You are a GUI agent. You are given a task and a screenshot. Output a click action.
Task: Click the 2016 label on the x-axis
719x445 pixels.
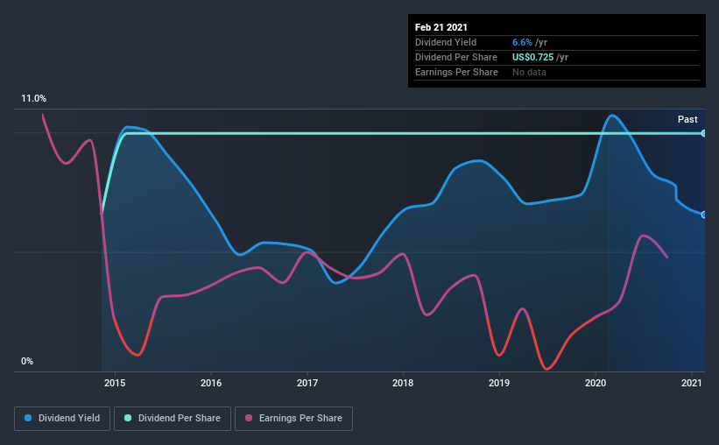coord(211,383)
